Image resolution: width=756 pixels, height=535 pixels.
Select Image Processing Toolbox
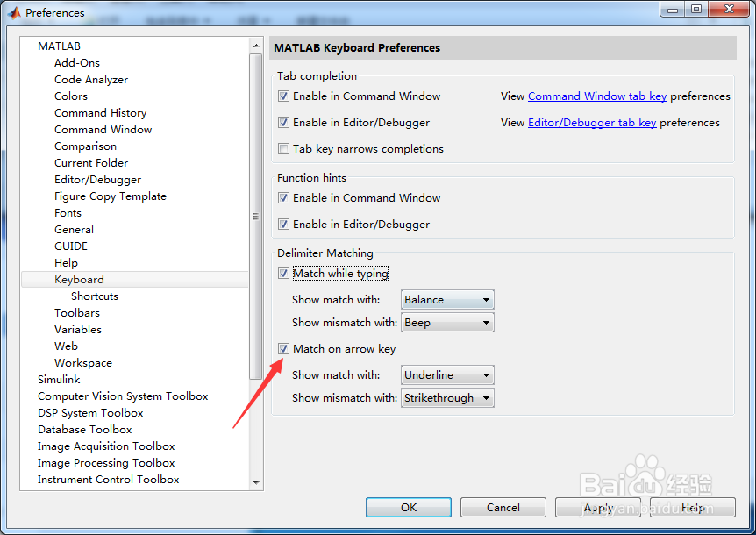[106, 463]
